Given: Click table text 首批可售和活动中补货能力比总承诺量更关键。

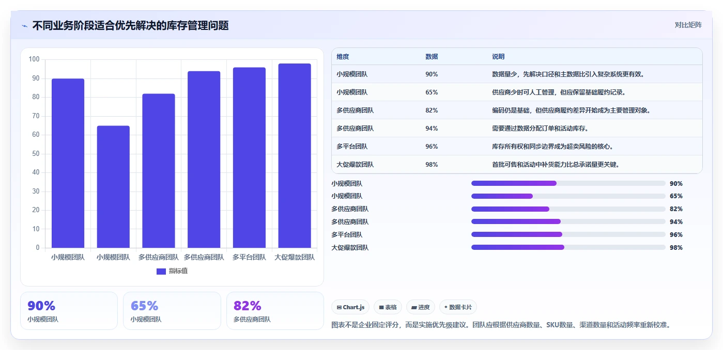Looking at the screenshot, I should coord(556,165).
